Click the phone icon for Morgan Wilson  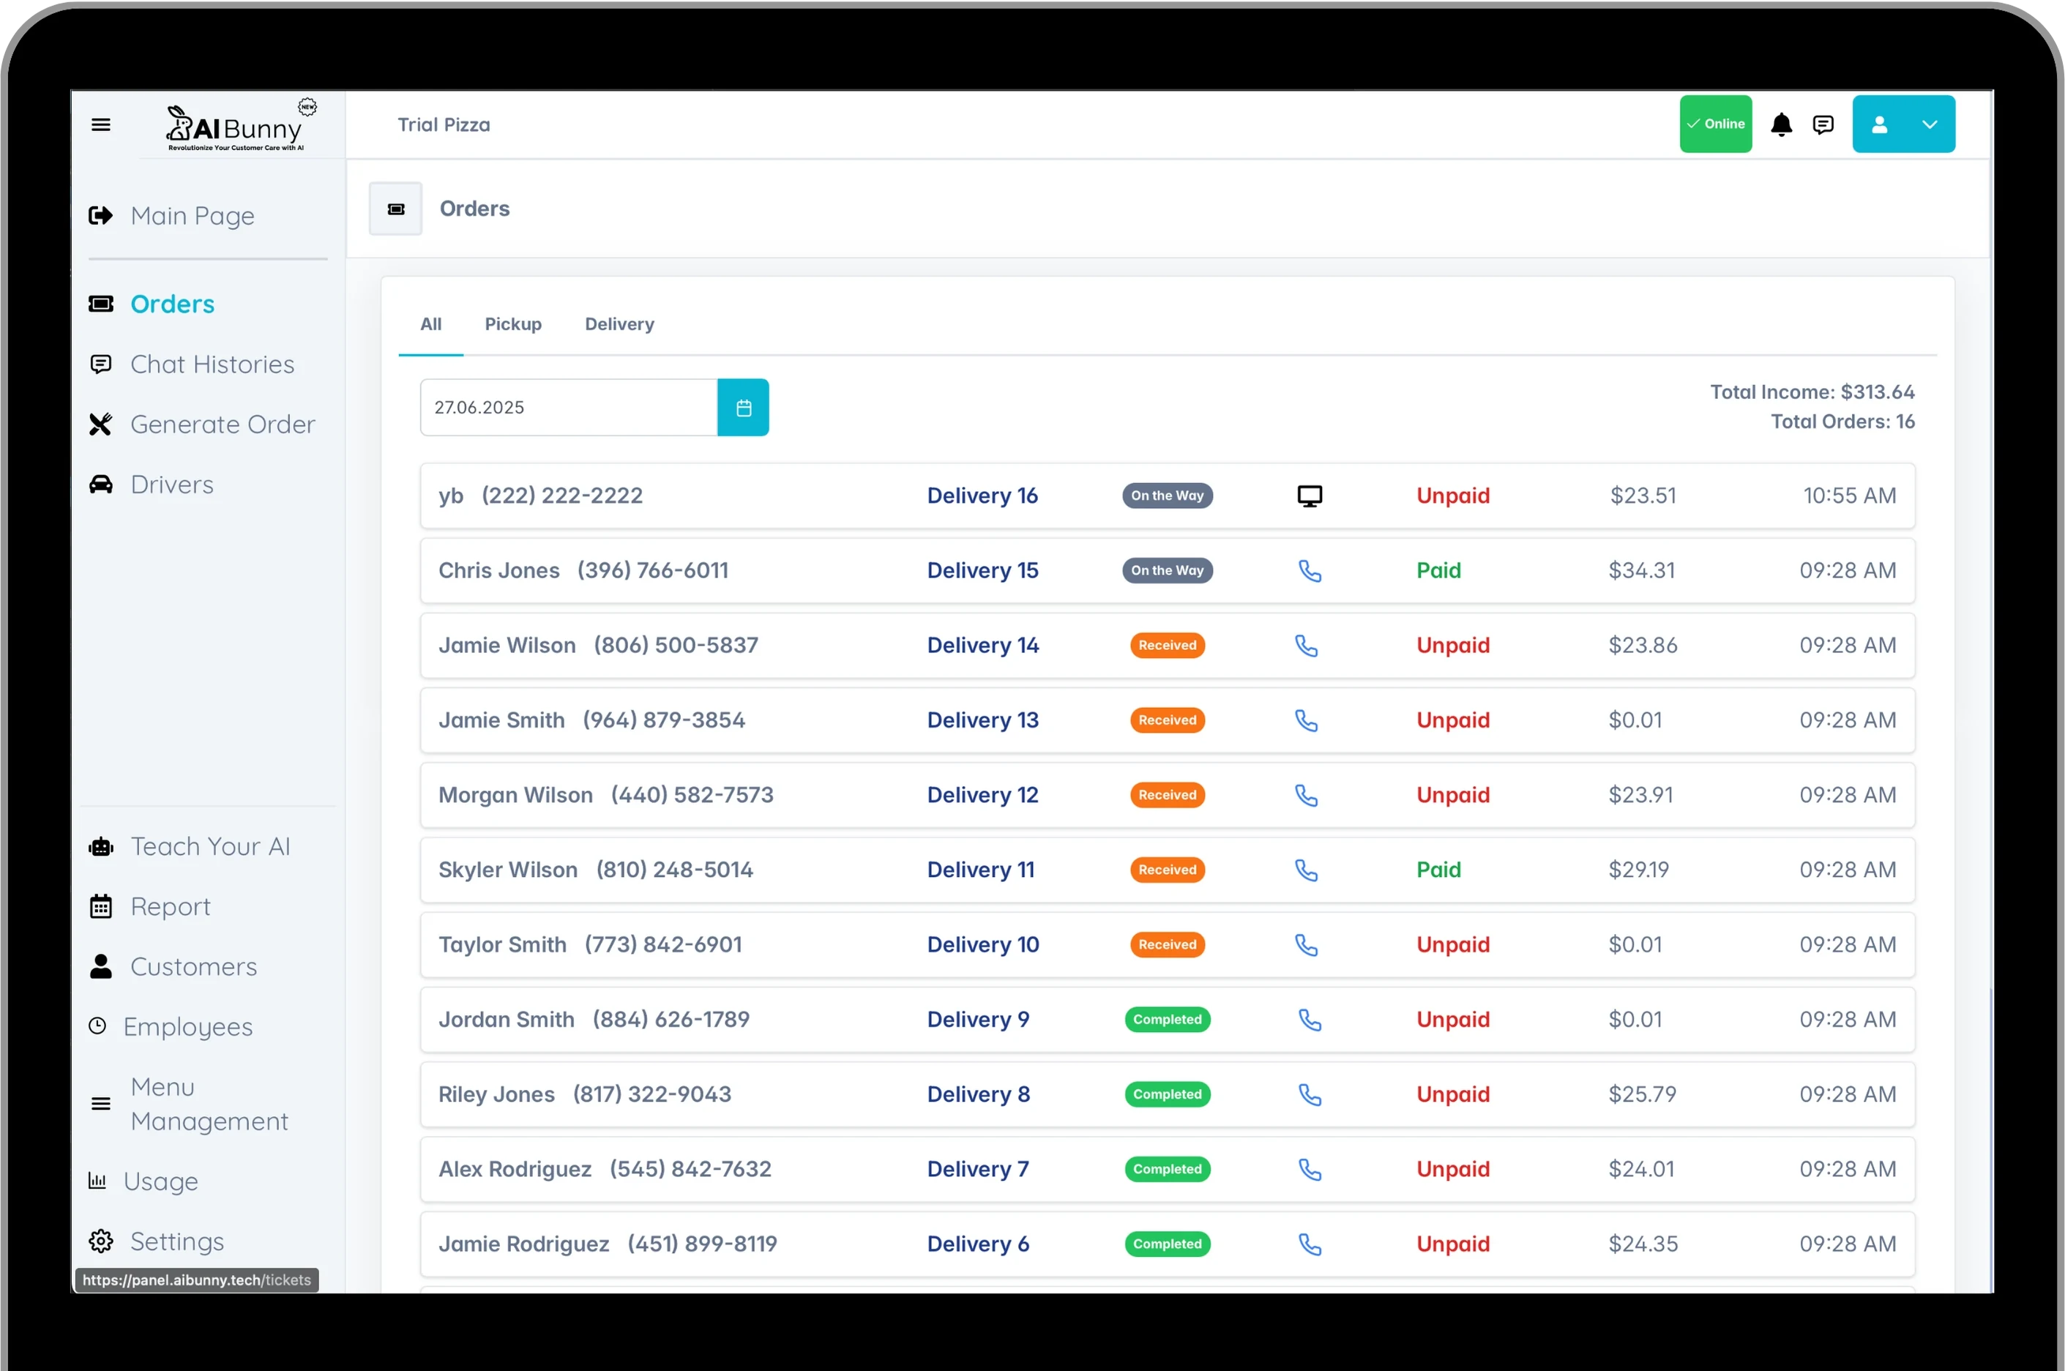1305,796
